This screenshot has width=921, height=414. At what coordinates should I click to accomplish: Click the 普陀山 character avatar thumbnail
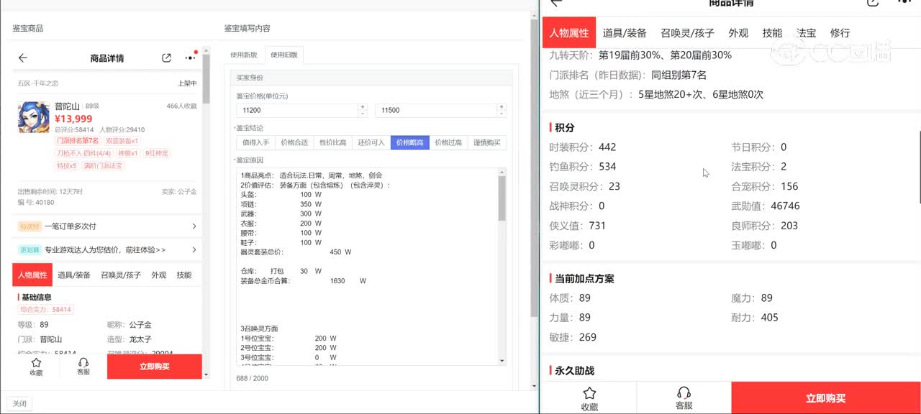point(34,117)
